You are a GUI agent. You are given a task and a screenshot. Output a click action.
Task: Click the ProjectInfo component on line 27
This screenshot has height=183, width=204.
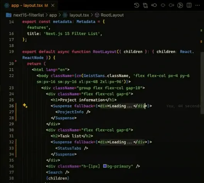pos(71,112)
